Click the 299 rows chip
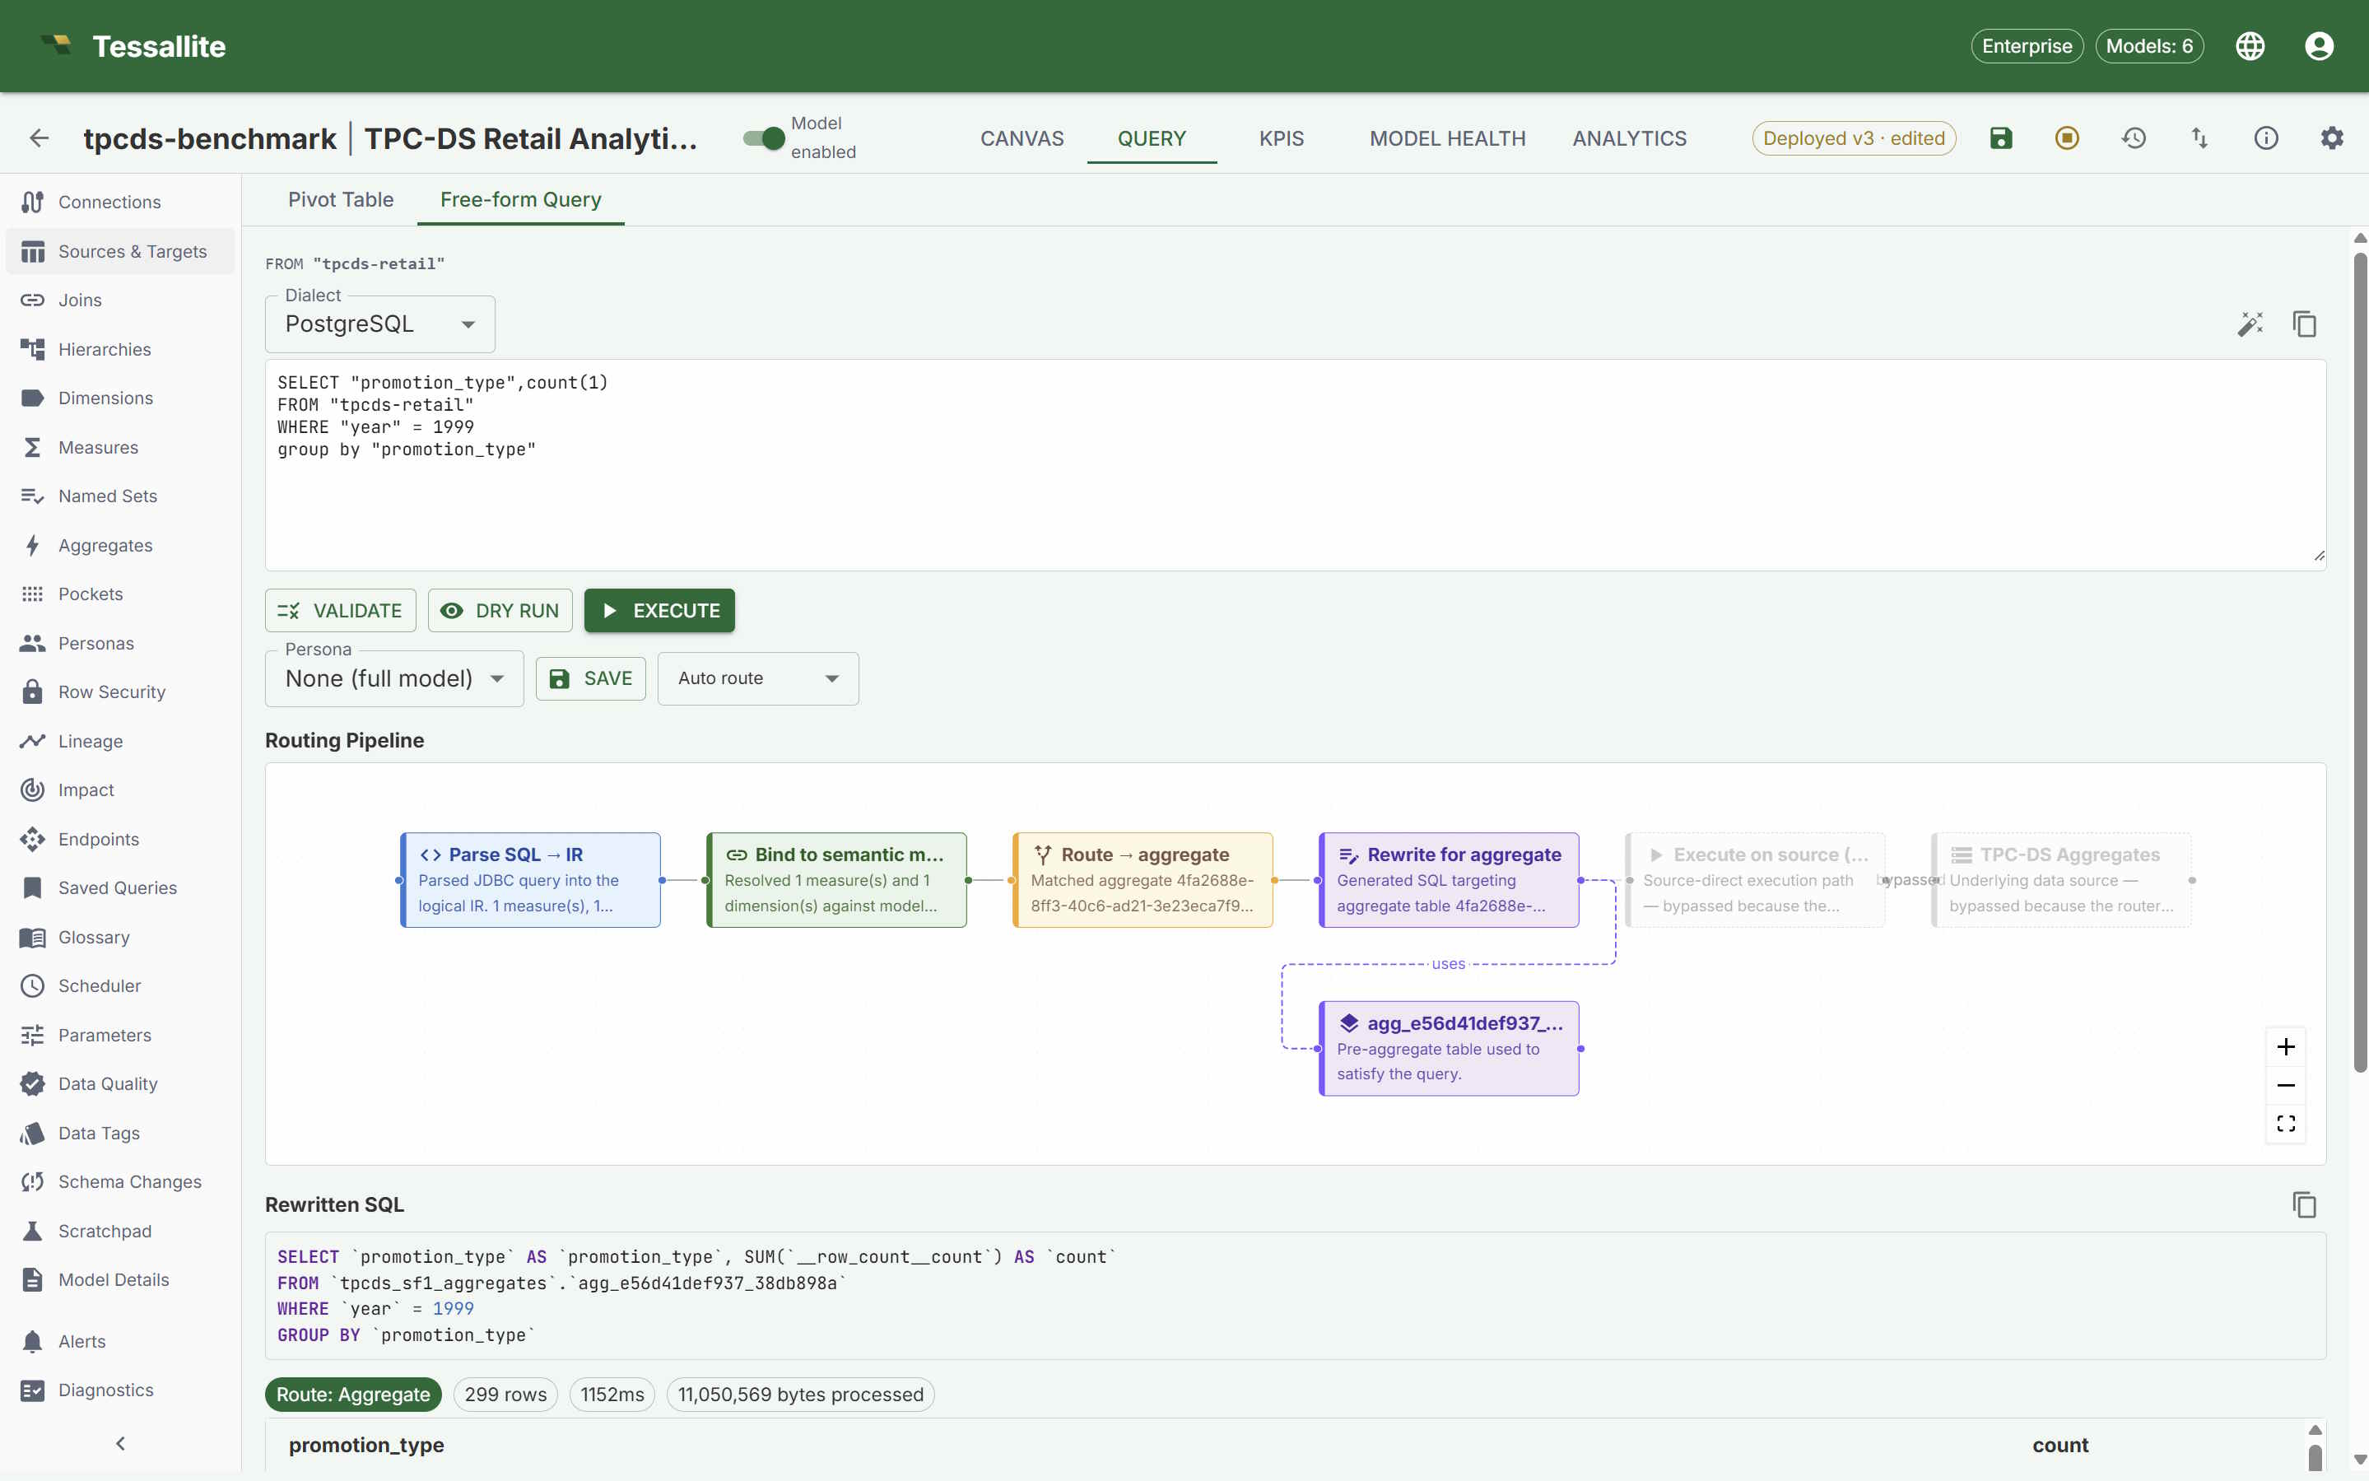Screen dimensions: 2369x1481 tap(505, 1395)
